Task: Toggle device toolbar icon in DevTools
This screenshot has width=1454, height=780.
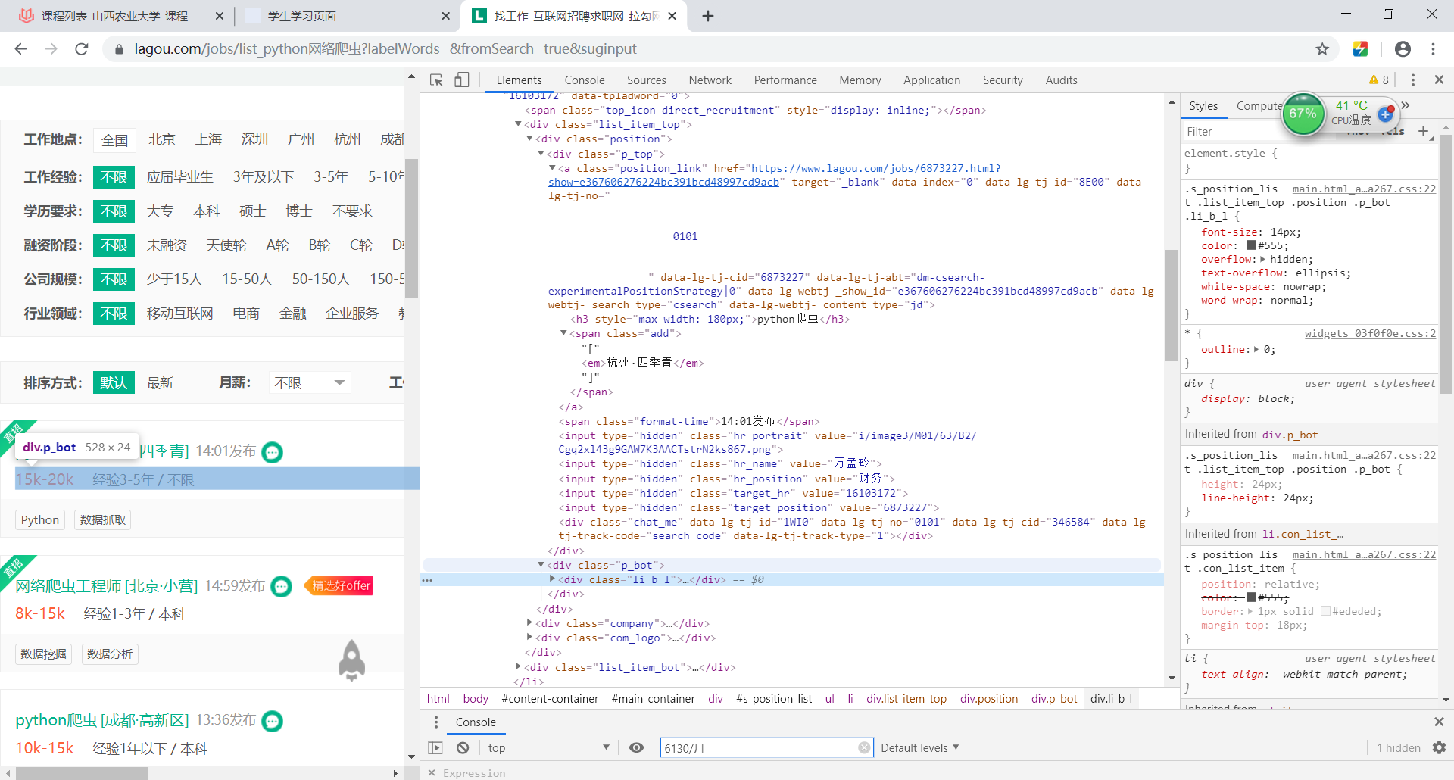Action: (x=461, y=80)
